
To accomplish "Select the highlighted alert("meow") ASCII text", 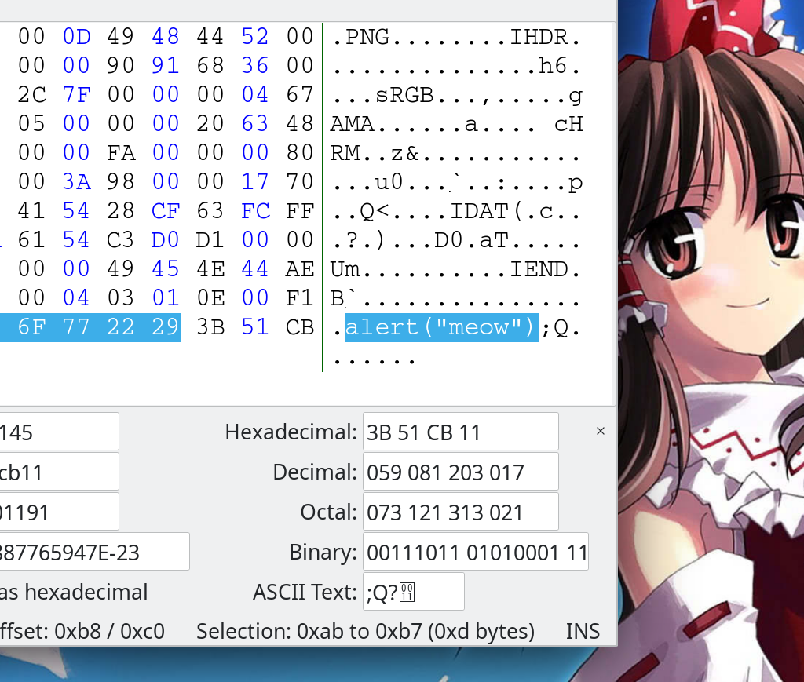I will point(441,327).
